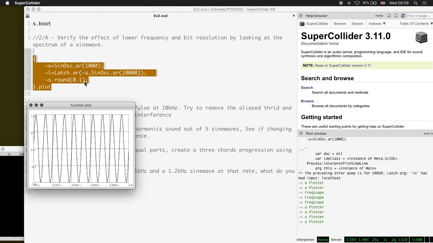Open News in SuperCollider version 3.11 link

[343, 65]
